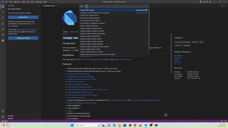Click the extension details page scrollbar

click(x=171, y=54)
